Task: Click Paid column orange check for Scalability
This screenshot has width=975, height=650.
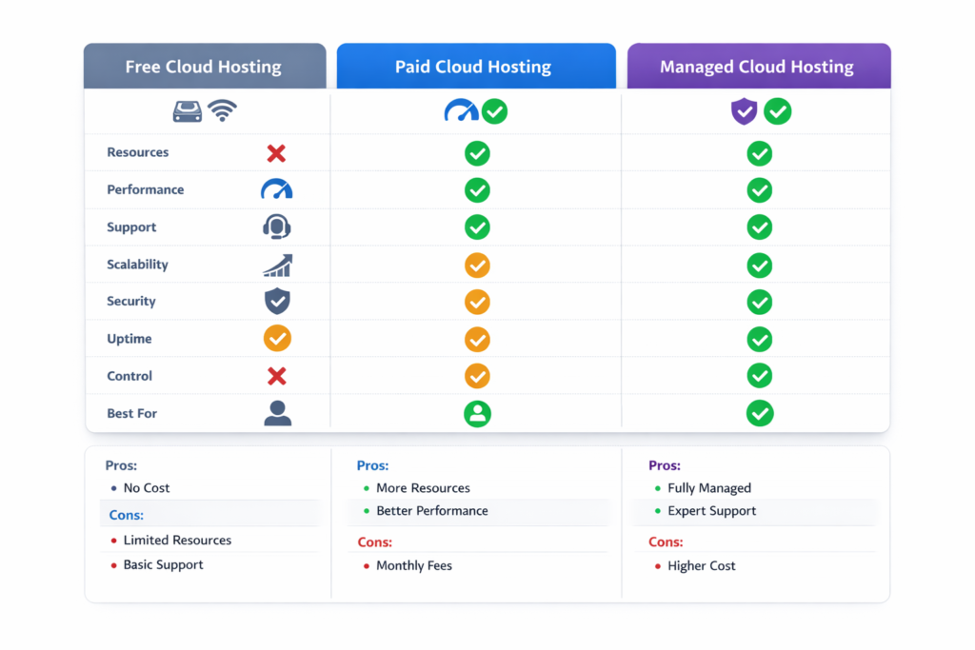Action: 477,266
